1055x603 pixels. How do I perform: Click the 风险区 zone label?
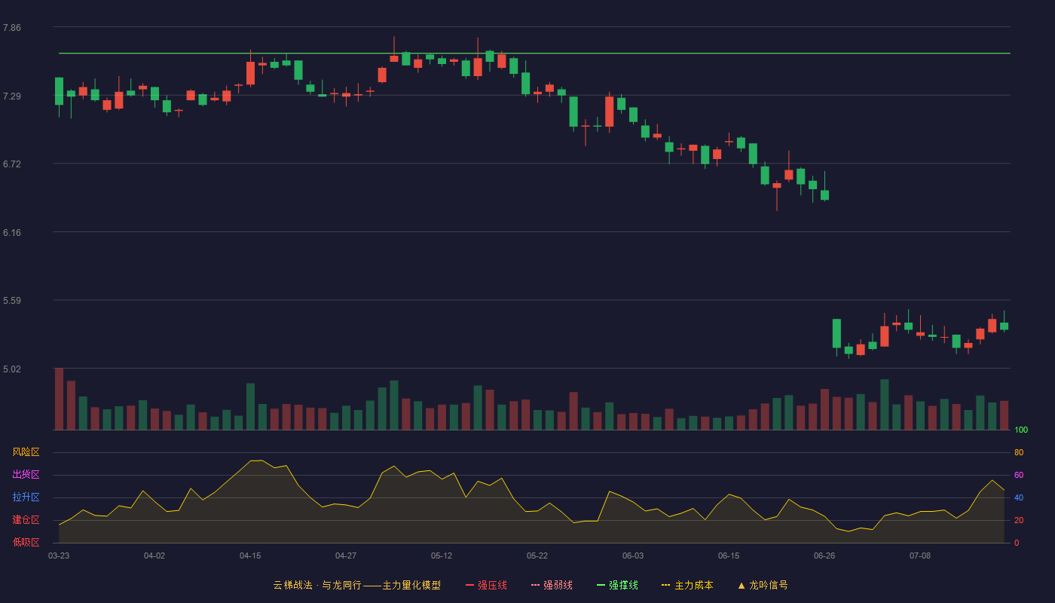(26, 452)
